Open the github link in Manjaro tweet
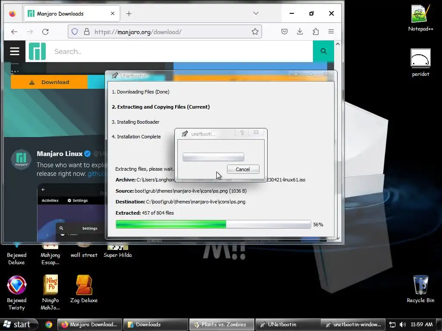The width and height of the screenshot is (442, 331). [x=96, y=174]
